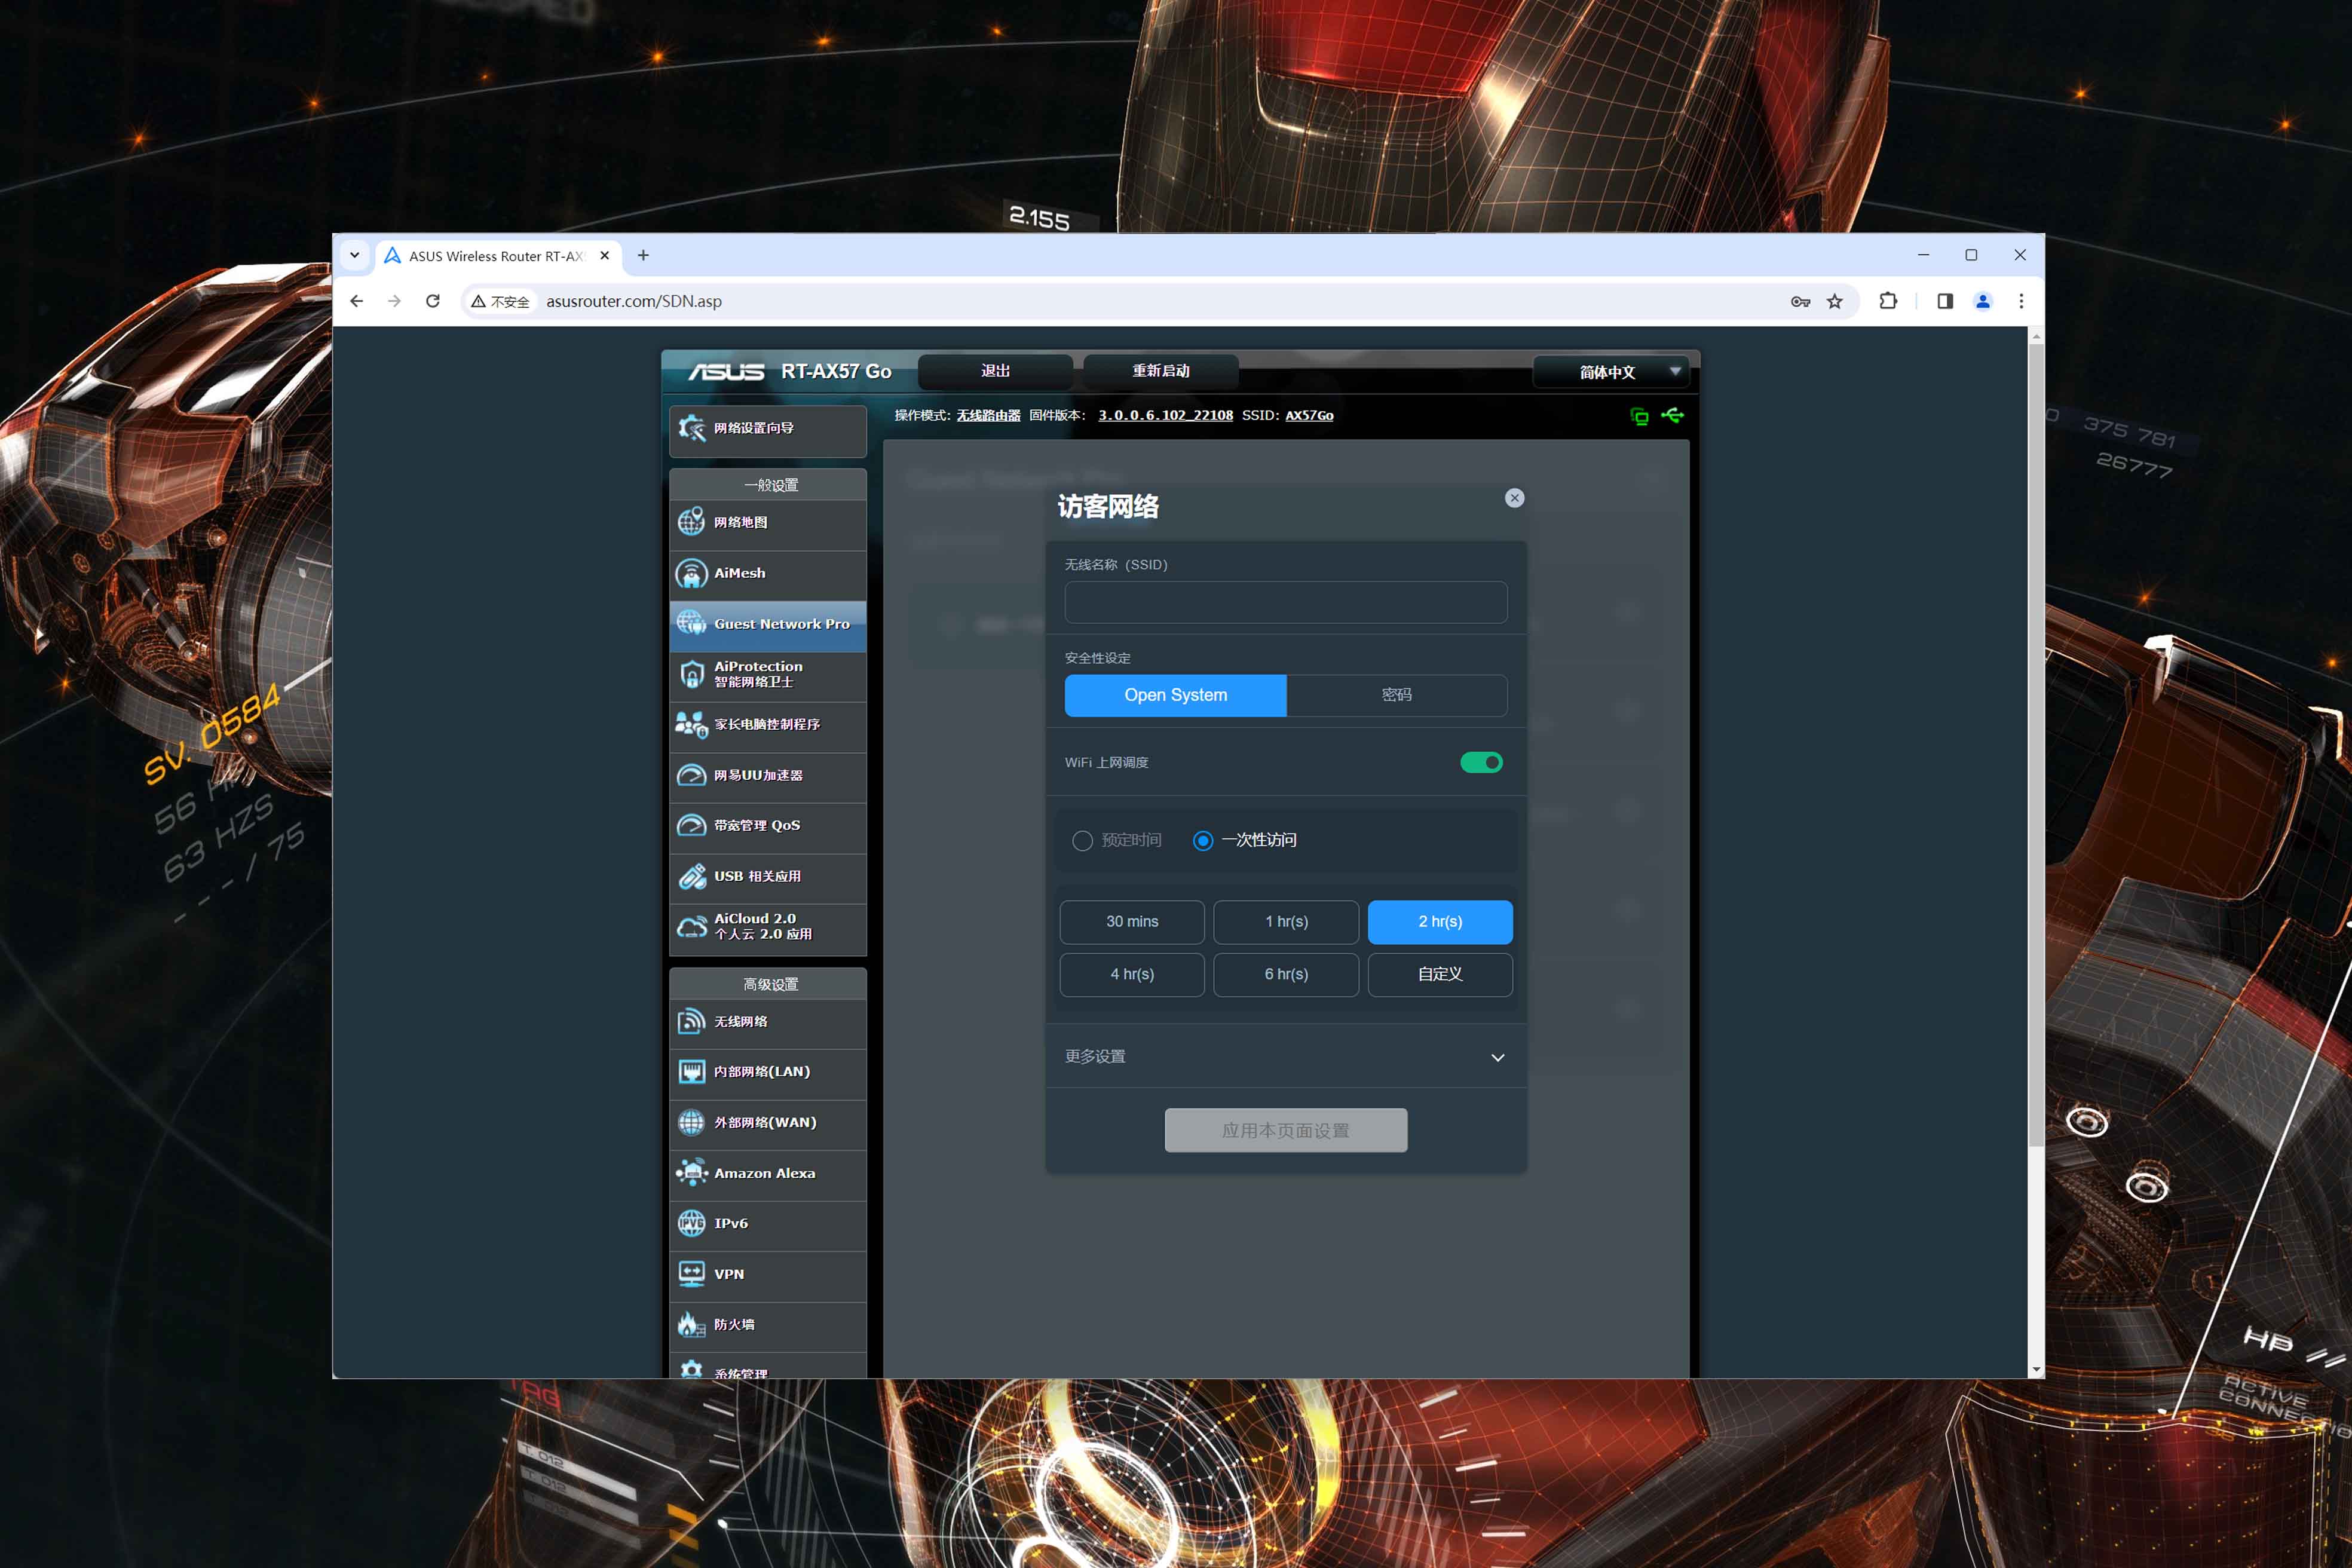Open WAN globe icon
The image size is (2352, 1568).
[x=691, y=1122]
